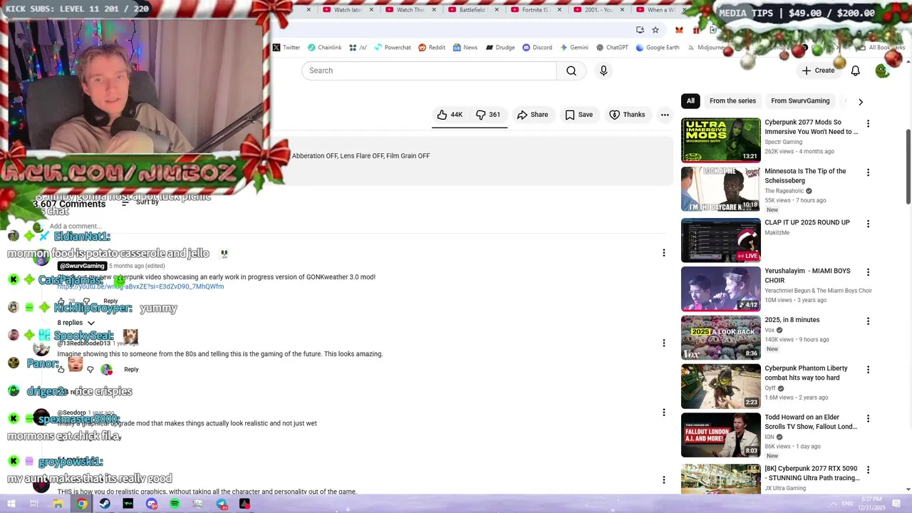
Task: Open Steam from the taskbar
Action: pyautogui.click(x=105, y=504)
